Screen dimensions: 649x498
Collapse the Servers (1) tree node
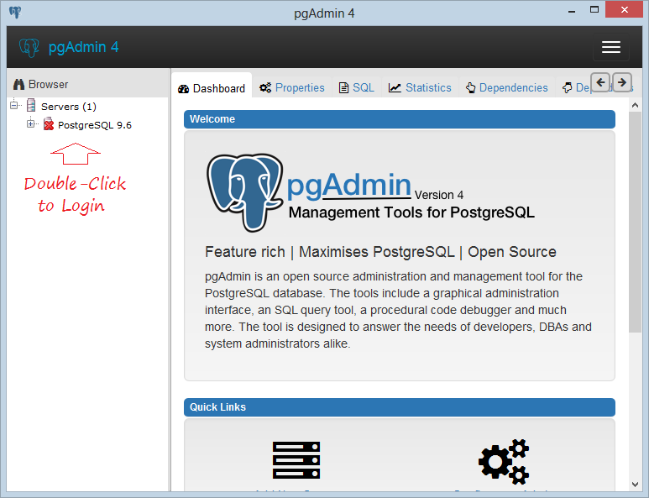tap(14, 106)
